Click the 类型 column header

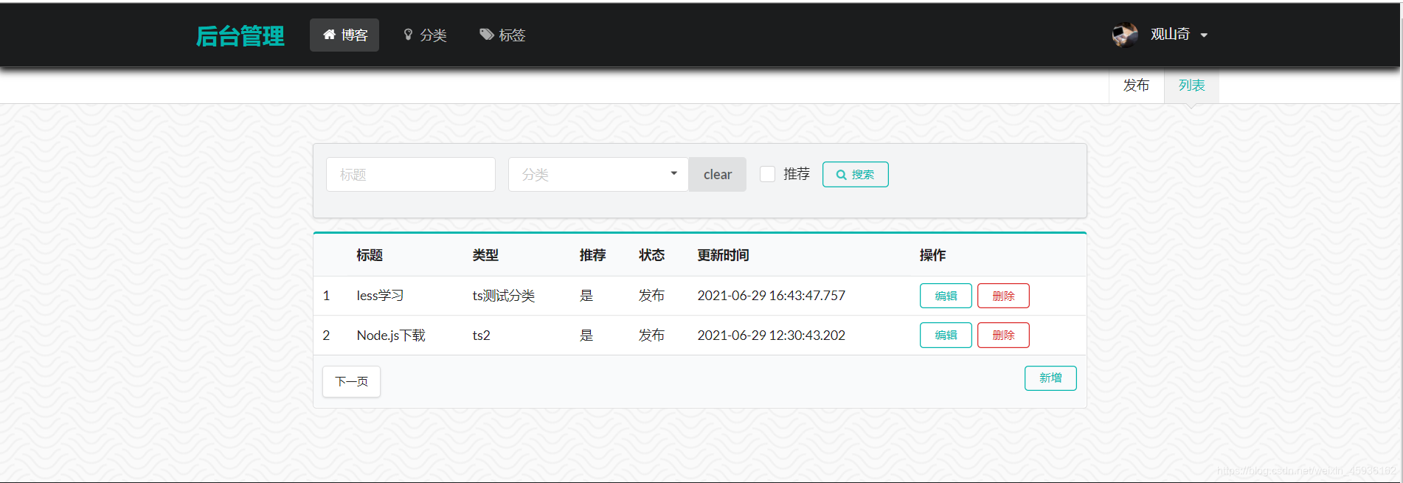[x=485, y=255]
